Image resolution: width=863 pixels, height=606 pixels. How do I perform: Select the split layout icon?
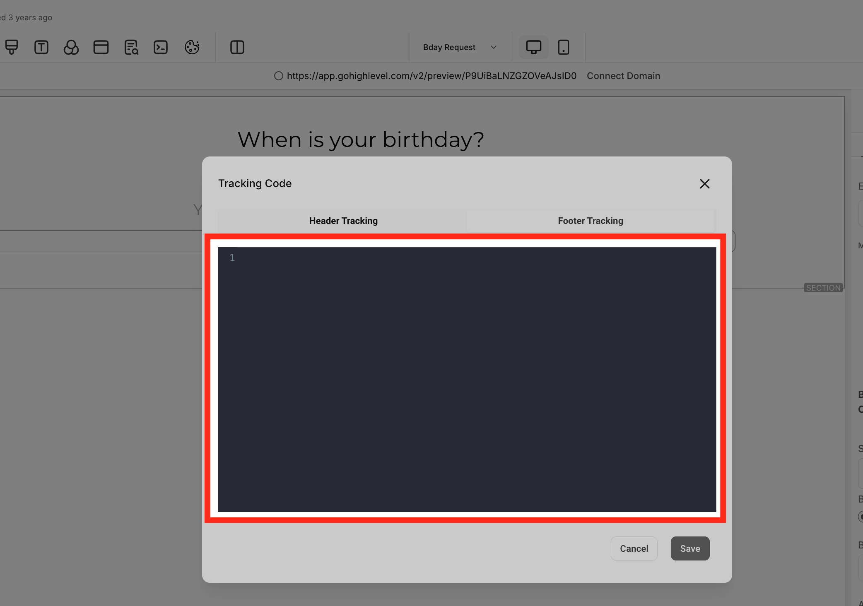point(237,47)
